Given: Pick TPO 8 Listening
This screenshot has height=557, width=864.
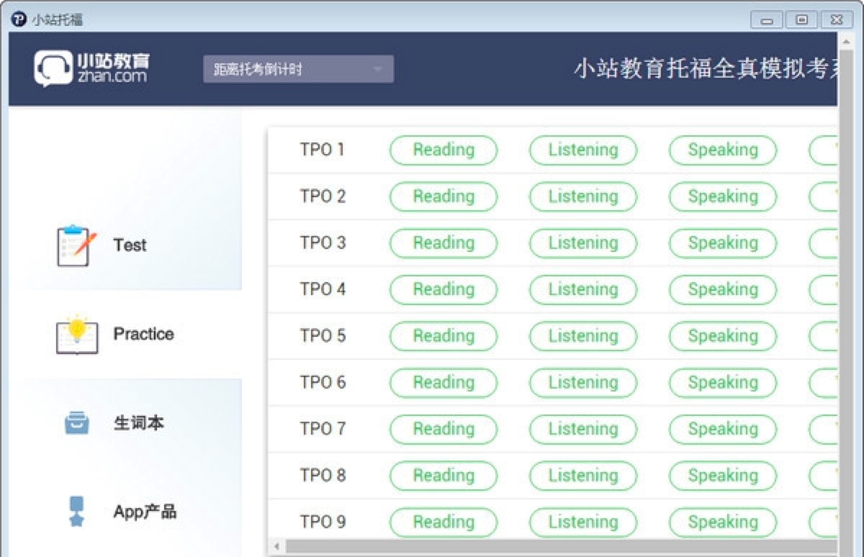Looking at the screenshot, I should (x=583, y=476).
